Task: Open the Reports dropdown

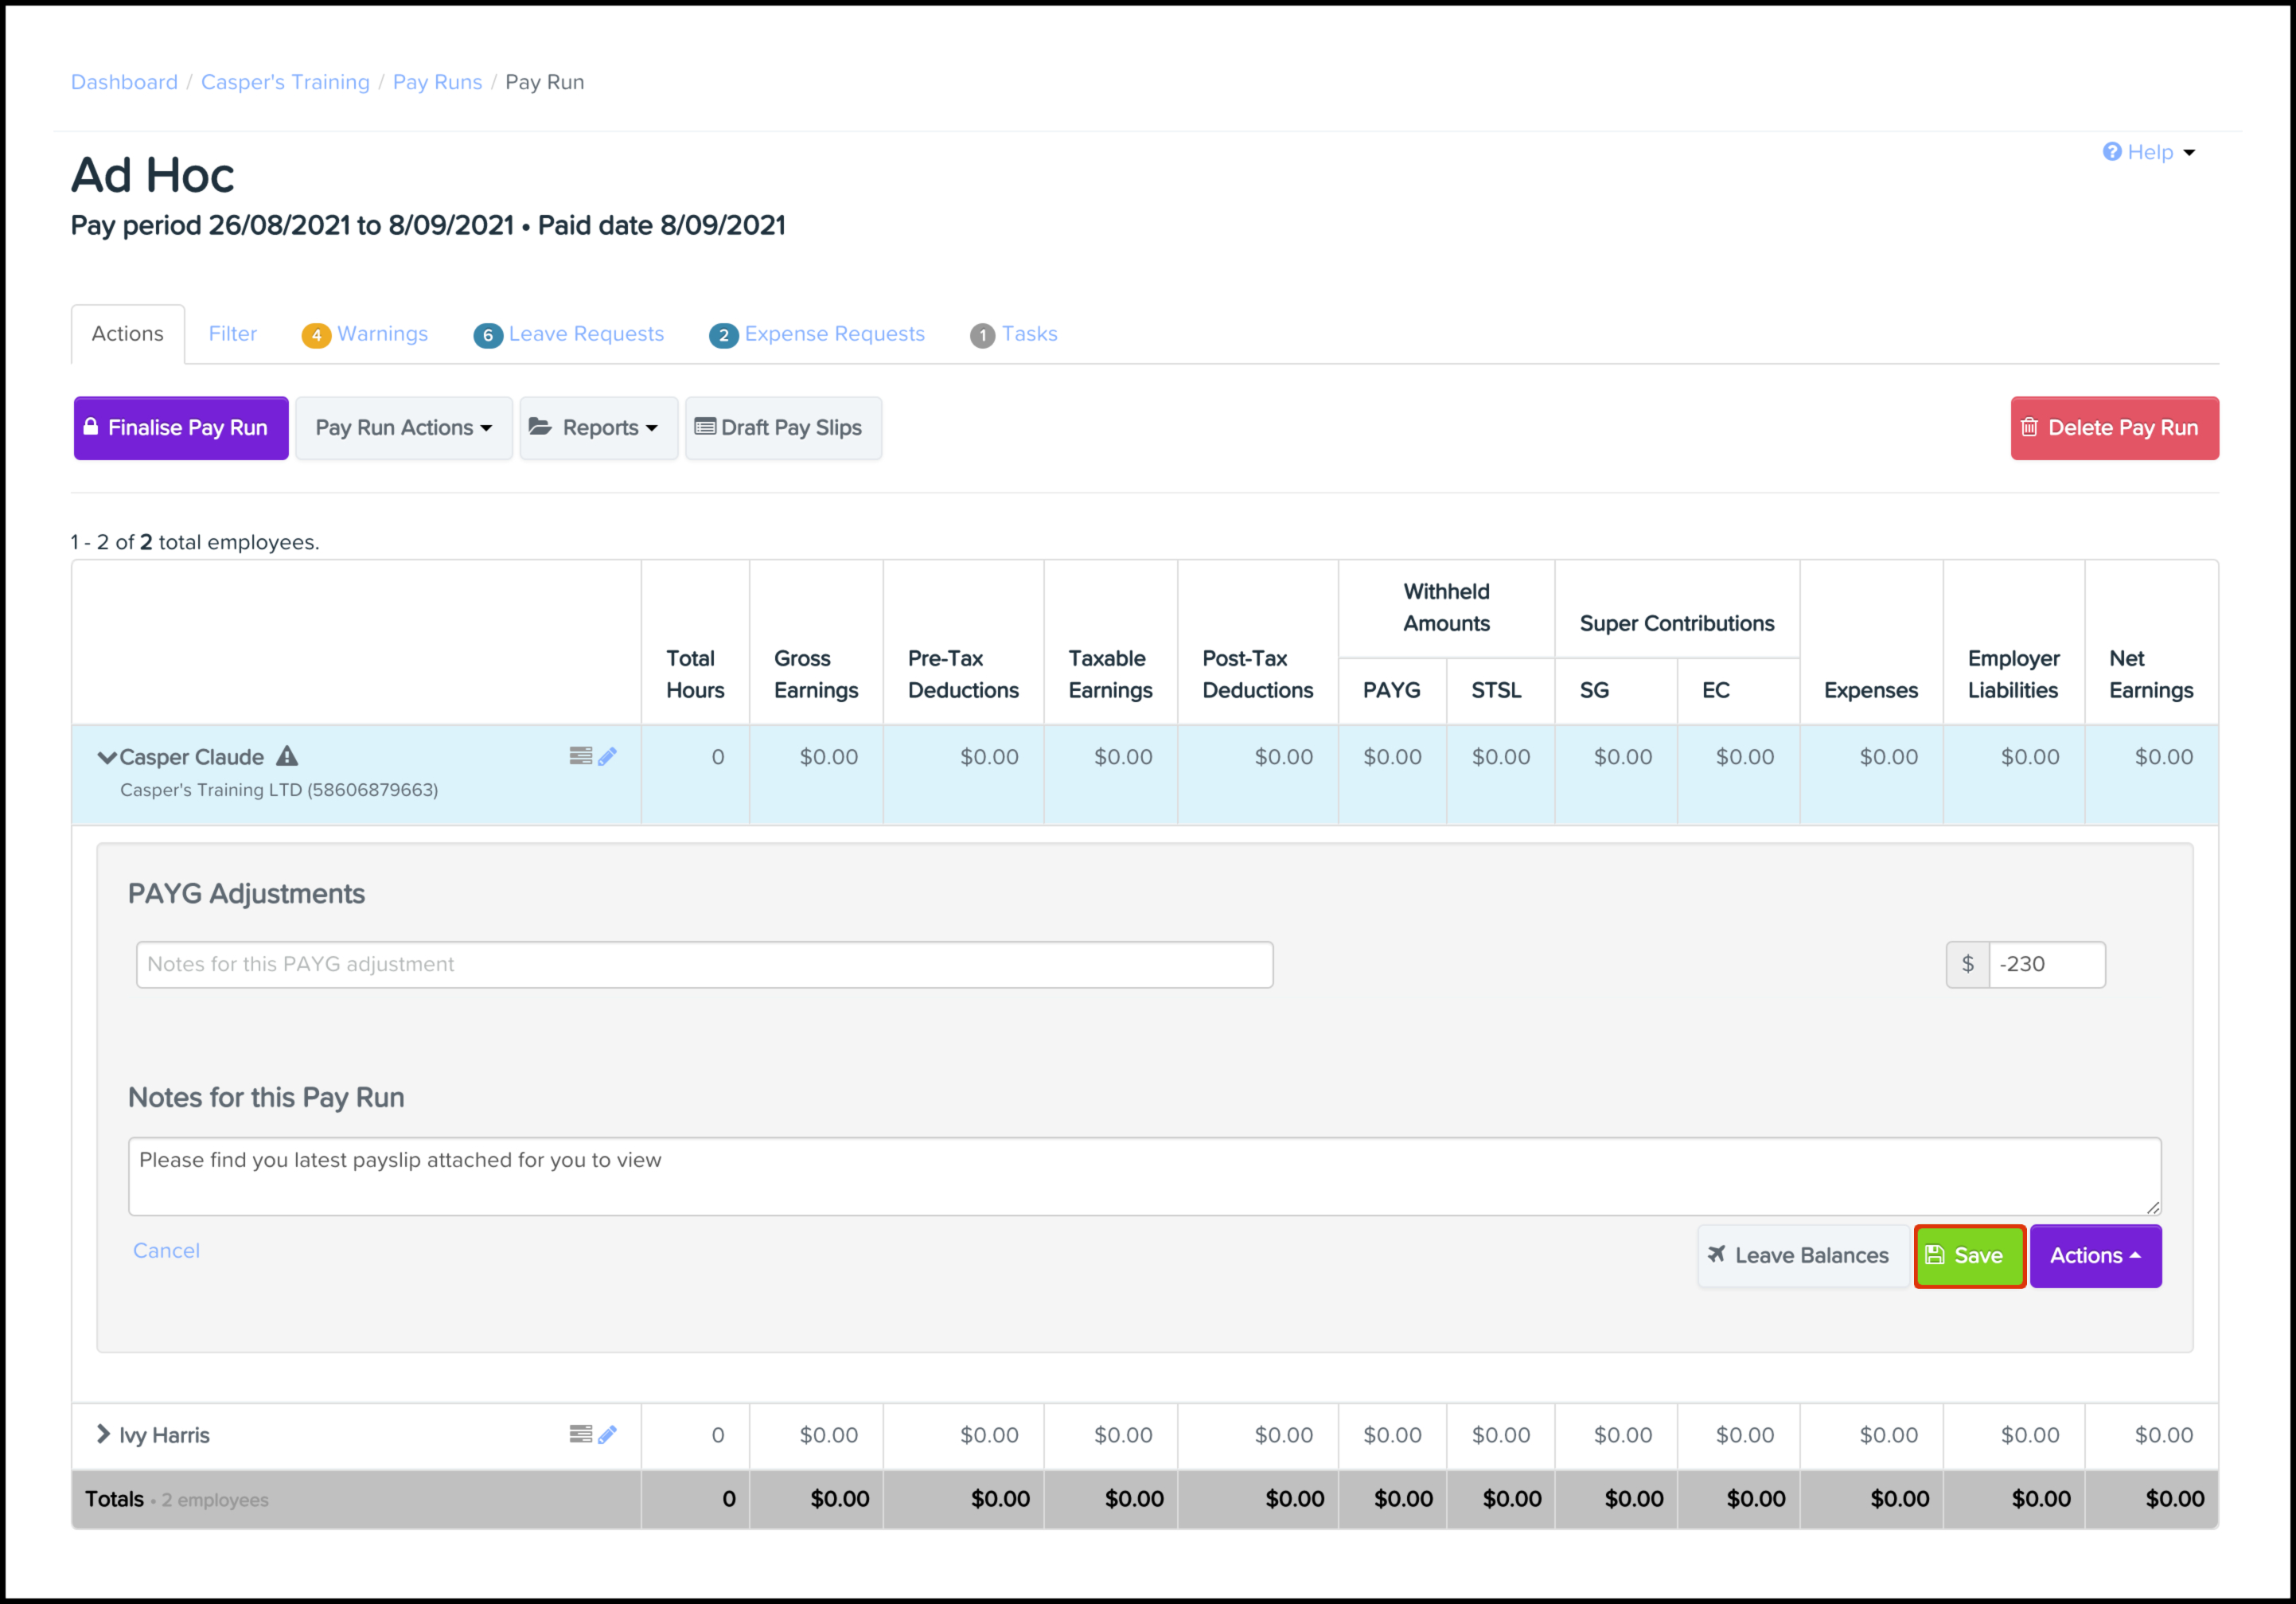Action: (x=598, y=428)
